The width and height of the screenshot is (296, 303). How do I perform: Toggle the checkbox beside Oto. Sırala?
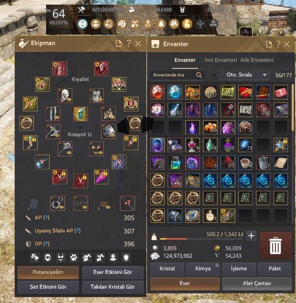(x=214, y=75)
